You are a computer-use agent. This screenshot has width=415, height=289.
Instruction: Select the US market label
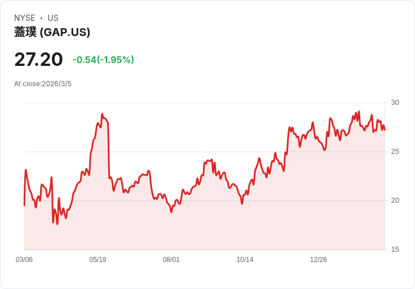[53, 18]
